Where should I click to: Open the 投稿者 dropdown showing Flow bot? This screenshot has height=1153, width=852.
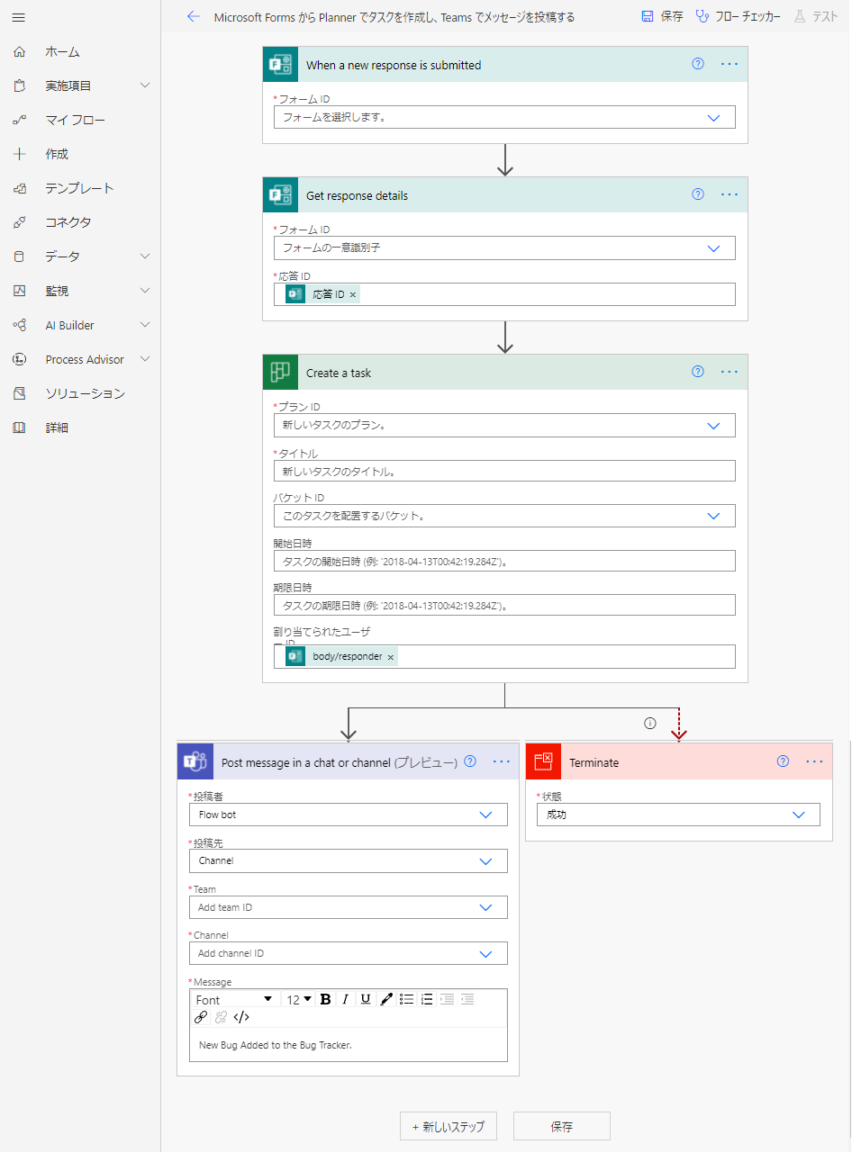486,815
